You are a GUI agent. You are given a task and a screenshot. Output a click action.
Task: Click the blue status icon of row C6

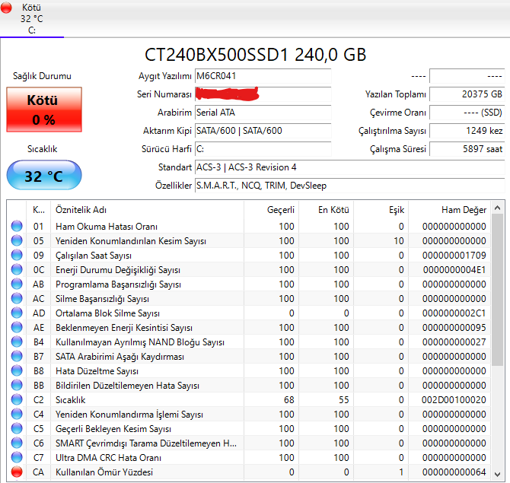tap(17, 443)
